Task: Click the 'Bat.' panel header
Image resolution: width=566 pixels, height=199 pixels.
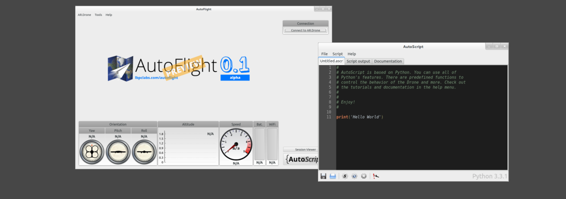Action: tap(259, 124)
